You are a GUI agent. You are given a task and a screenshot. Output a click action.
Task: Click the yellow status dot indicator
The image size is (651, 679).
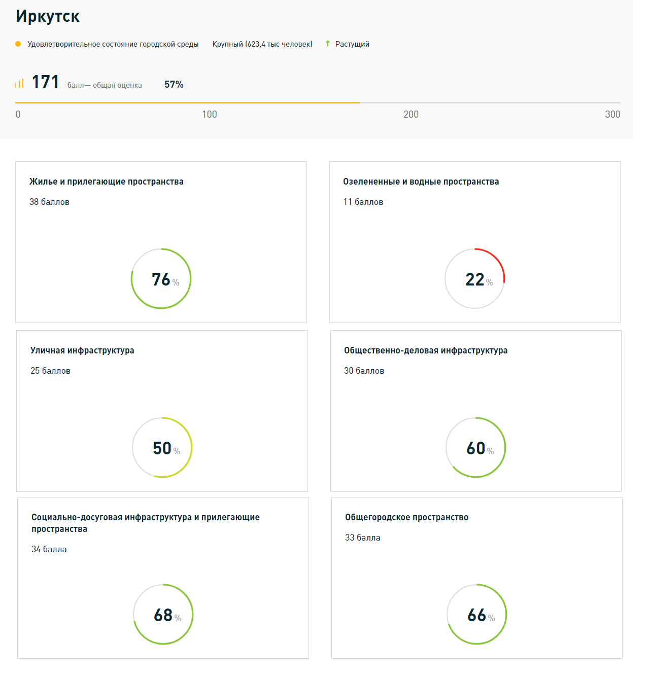[18, 44]
